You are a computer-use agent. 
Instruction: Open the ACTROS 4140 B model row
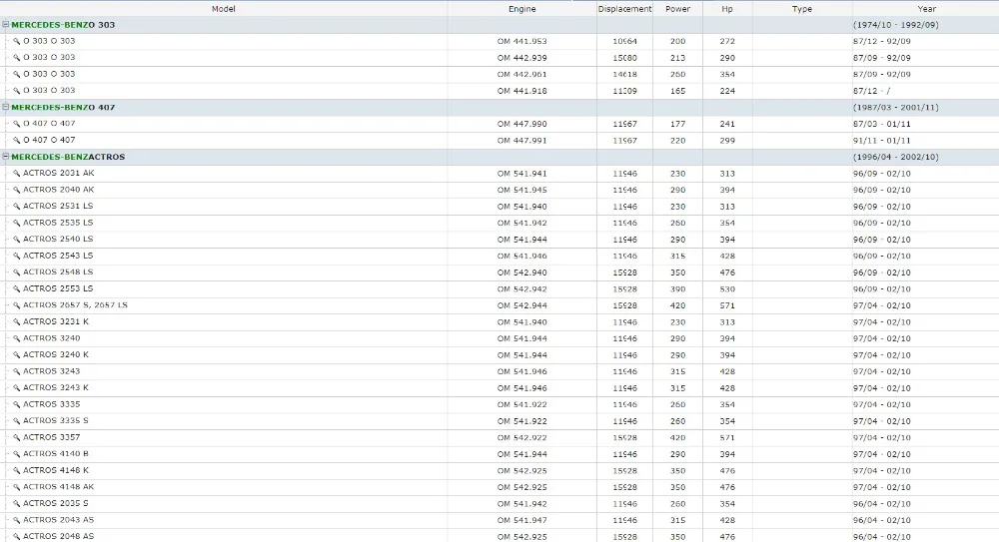(x=56, y=453)
